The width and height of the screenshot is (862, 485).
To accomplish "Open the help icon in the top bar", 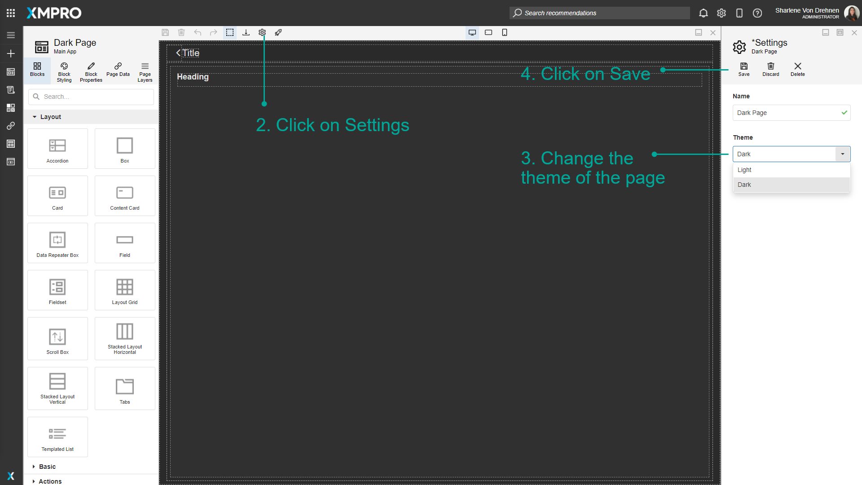I will (x=757, y=13).
